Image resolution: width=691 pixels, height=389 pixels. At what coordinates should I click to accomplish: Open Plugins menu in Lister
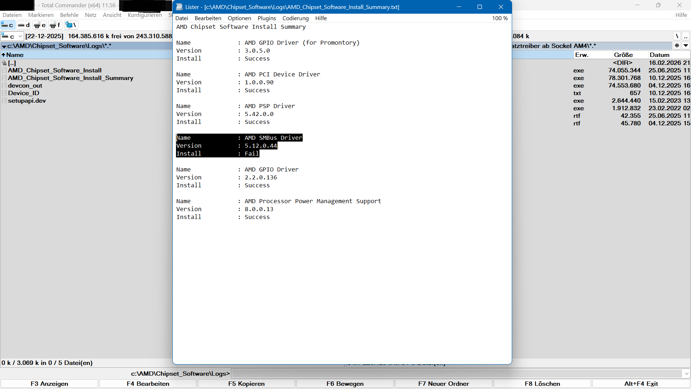[x=267, y=18]
